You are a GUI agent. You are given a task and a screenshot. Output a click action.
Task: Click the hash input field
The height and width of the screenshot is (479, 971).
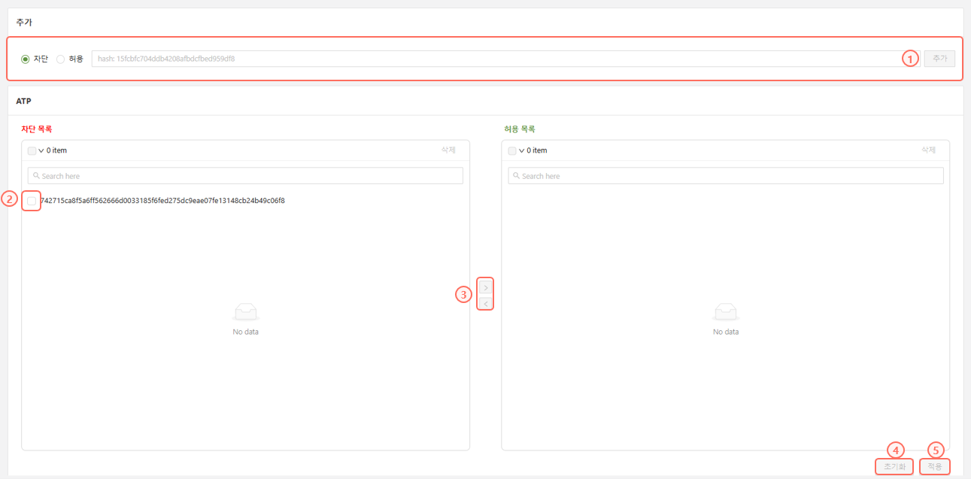495,59
